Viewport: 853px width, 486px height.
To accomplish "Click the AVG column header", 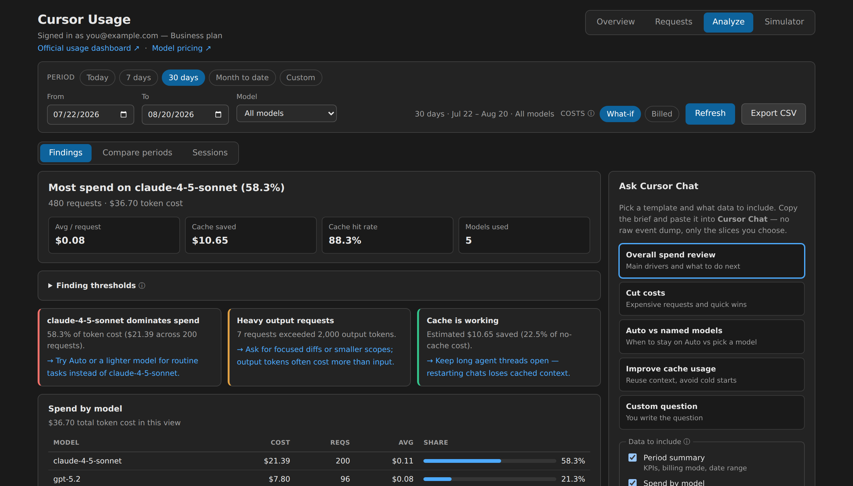I will tap(406, 442).
